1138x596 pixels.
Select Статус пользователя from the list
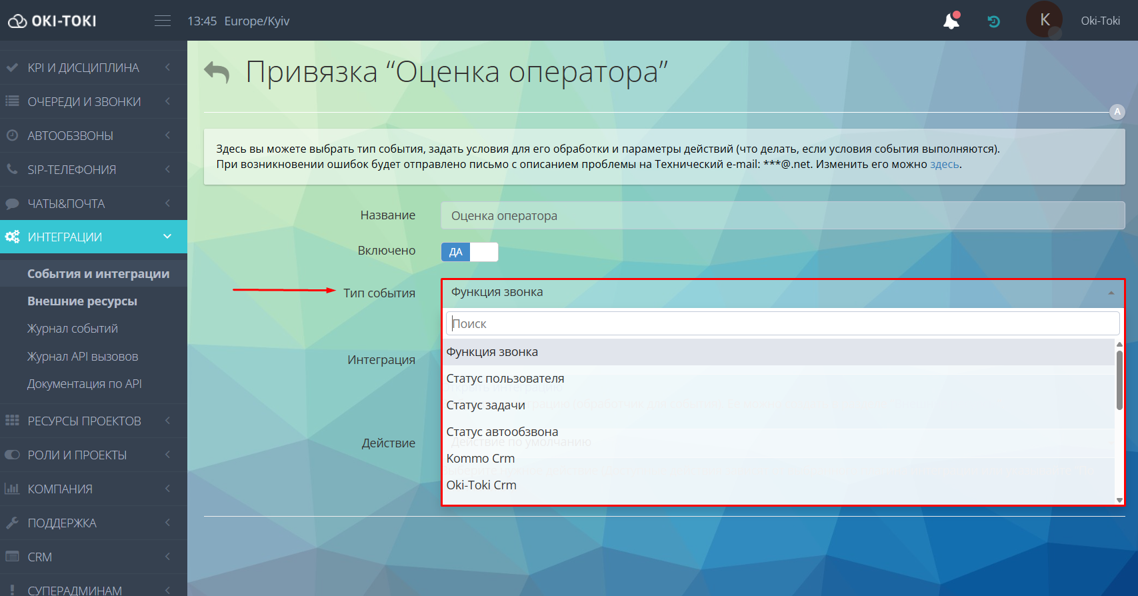point(505,379)
